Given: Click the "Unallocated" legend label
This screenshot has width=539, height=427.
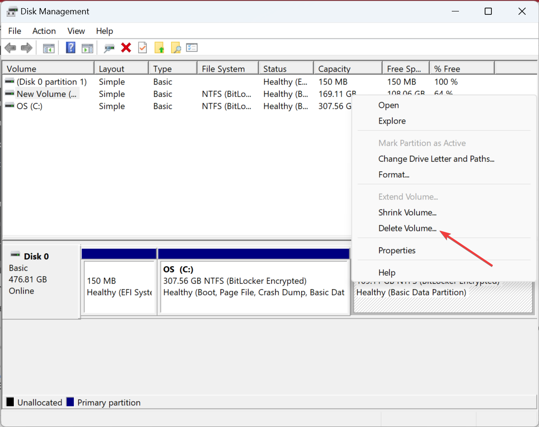Looking at the screenshot, I should pos(40,403).
